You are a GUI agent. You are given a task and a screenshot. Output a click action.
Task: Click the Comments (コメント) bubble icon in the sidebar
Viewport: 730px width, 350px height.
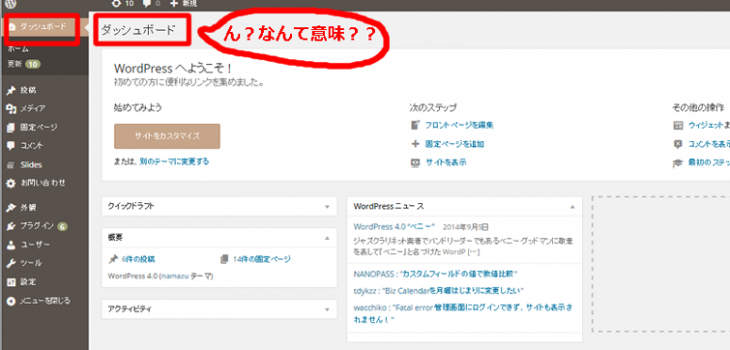point(11,146)
